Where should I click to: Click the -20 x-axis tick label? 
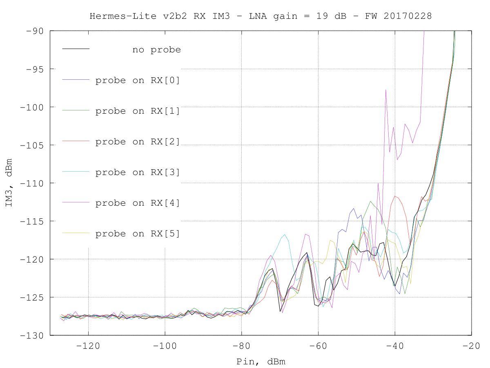point(472,346)
